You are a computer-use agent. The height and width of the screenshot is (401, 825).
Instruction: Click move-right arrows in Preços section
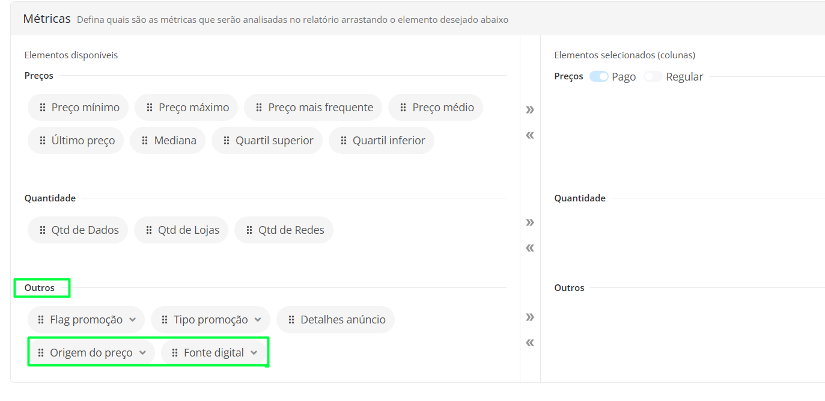(529, 109)
